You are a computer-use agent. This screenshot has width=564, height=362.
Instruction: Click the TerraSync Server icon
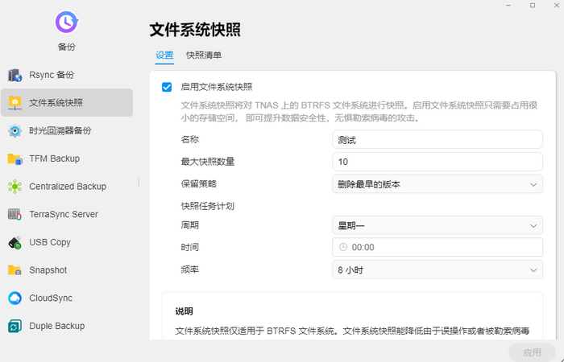(15, 215)
